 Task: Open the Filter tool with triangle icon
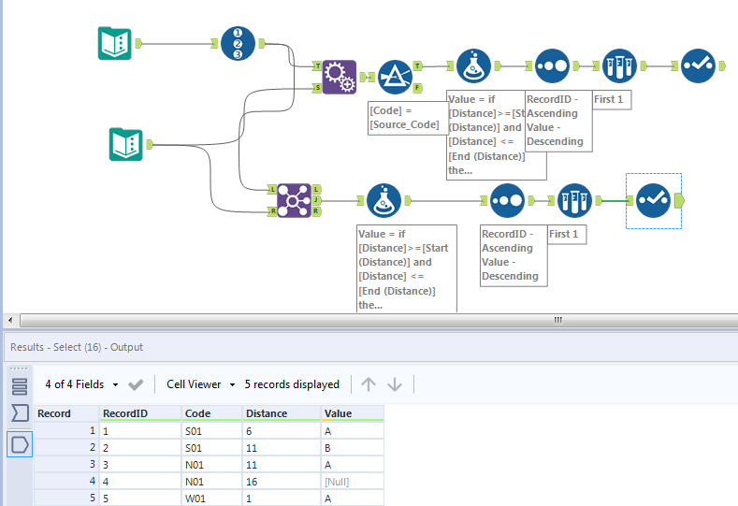tap(395, 77)
